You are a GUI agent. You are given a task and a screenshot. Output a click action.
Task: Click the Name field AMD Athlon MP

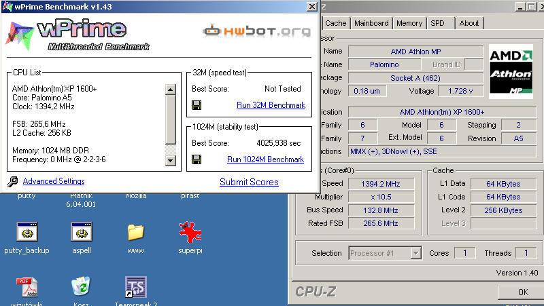pos(415,52)
